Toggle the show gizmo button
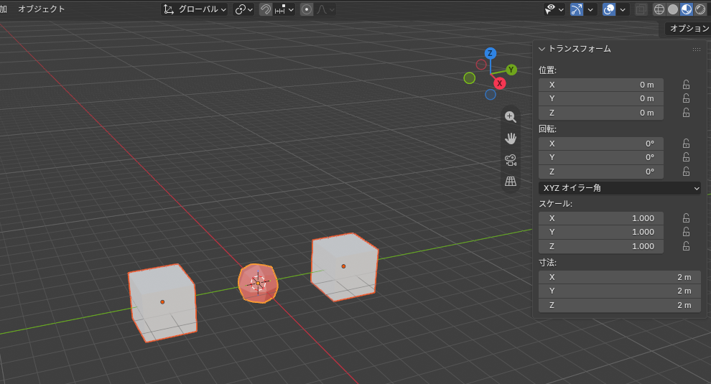The width and height of the screenshot is (711, 384). pos(577,9)
